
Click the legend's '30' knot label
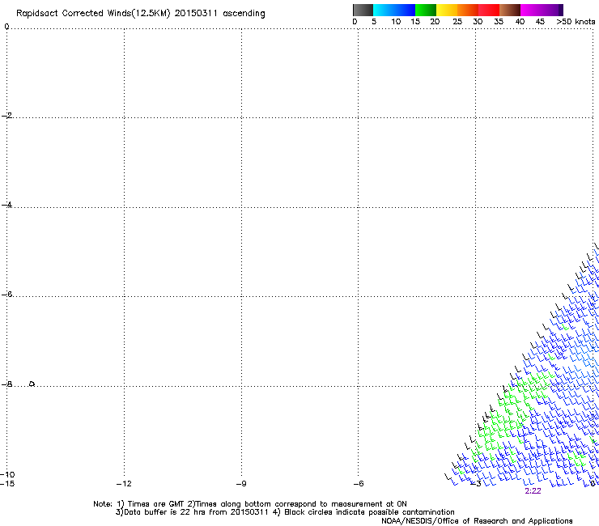click(x=478, y=22)
